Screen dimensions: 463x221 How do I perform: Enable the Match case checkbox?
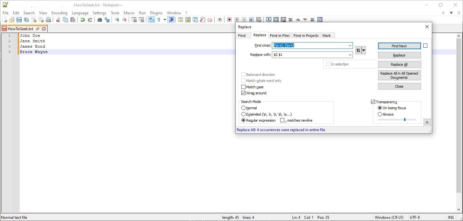tap(244, 87)
